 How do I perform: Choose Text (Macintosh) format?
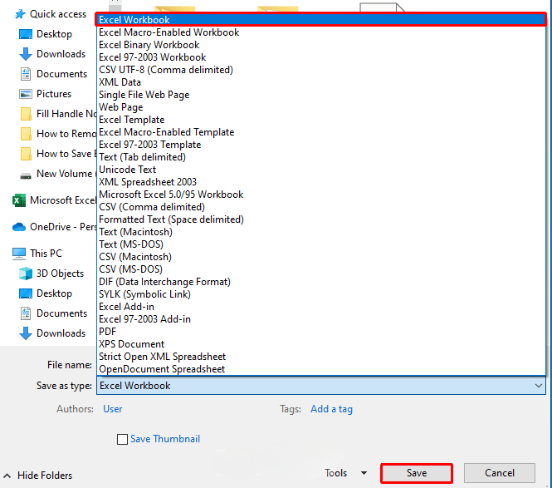(x=320, y=232)
